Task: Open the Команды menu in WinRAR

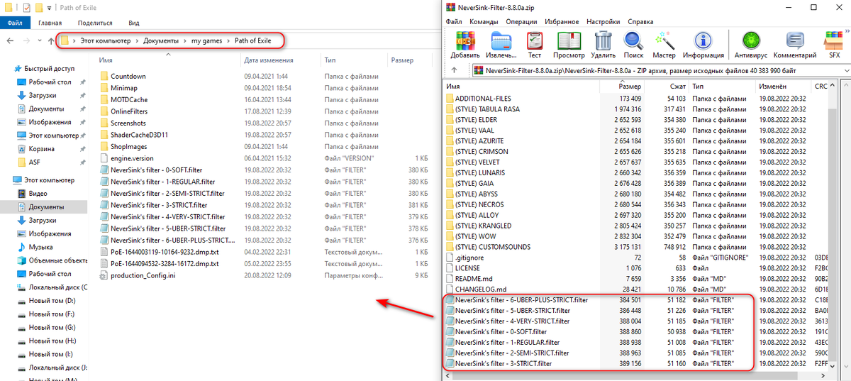Action: pos(484,21)
